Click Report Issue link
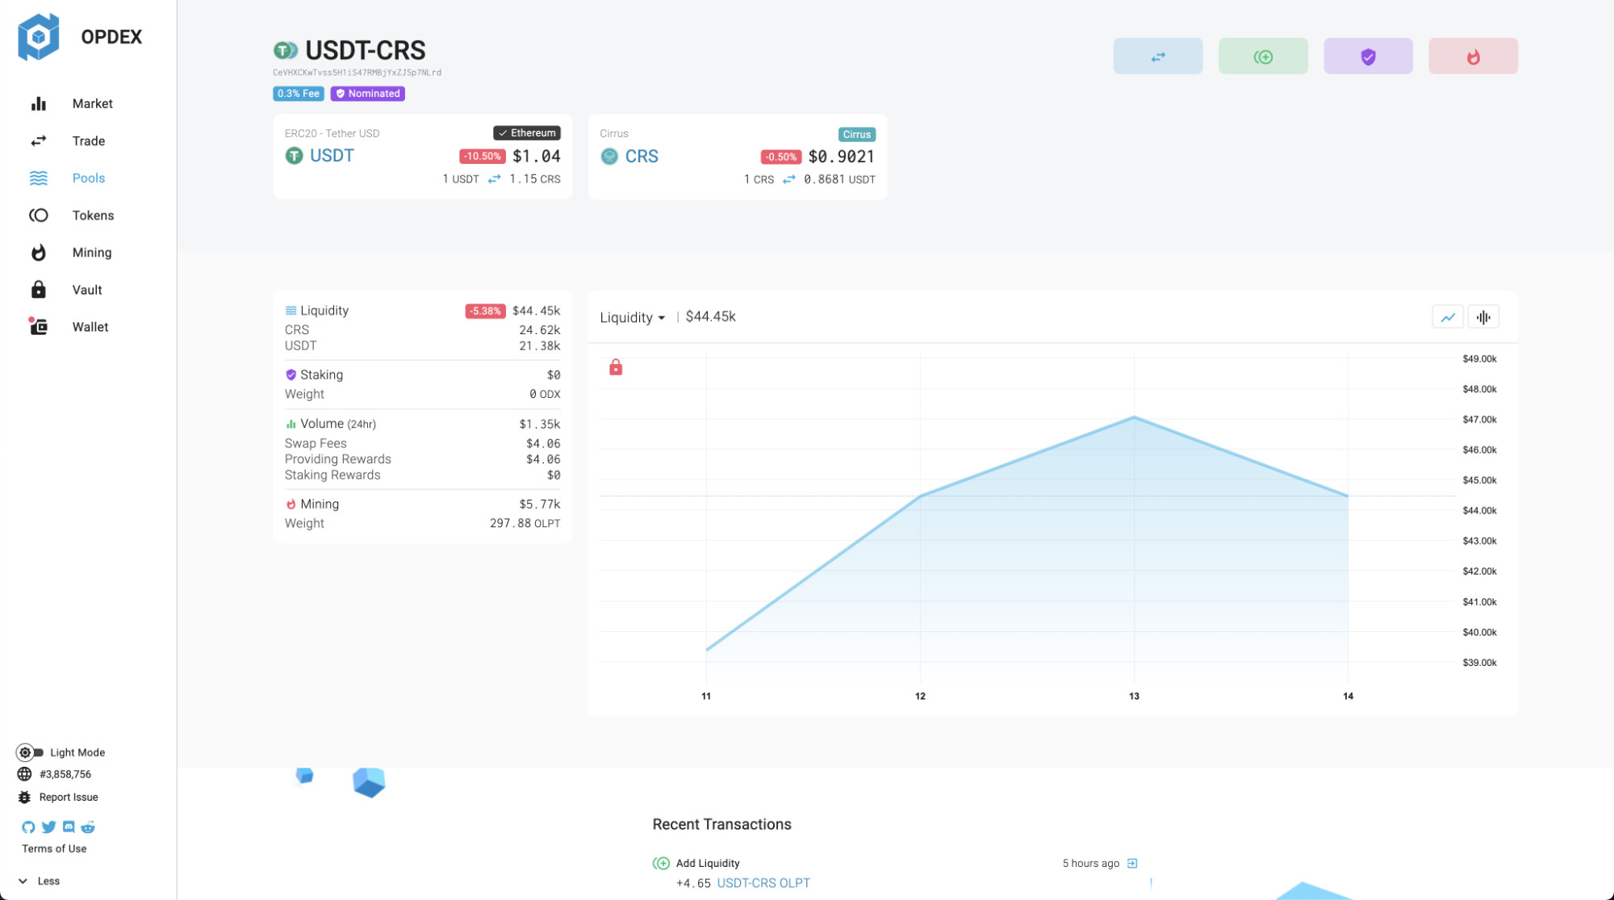The height and width of the screenshot is (900, 1614). pyautogui.click(x=69, y=797)
